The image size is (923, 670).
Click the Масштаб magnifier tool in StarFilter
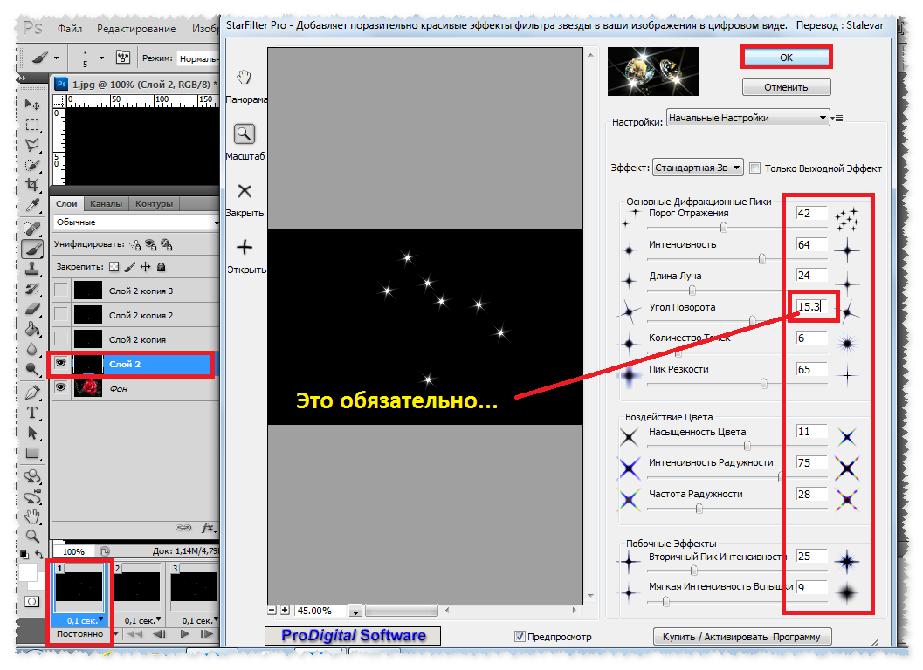(245, 134)
